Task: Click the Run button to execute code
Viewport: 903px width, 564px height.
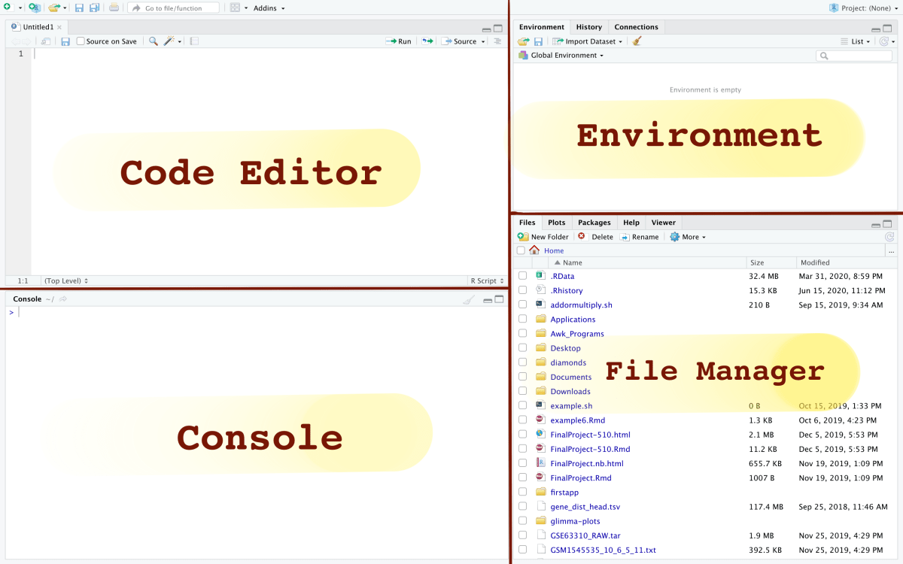Action: 399,41
